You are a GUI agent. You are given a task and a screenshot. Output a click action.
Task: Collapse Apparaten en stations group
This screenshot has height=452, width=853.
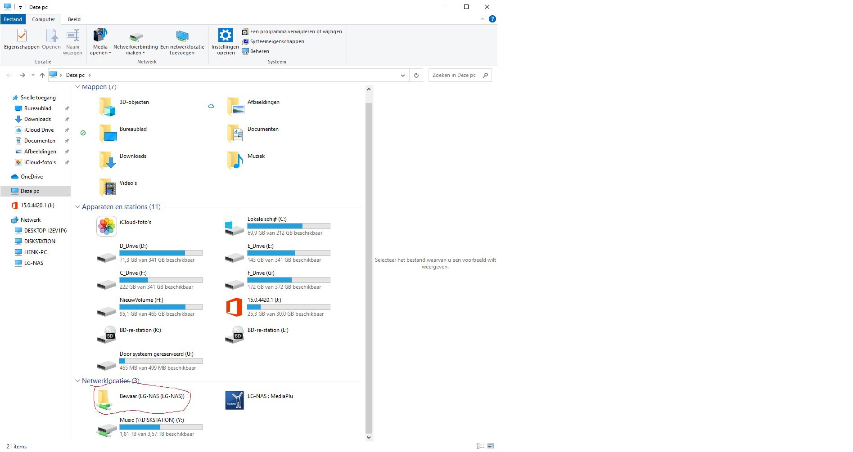tap(77, 207)
